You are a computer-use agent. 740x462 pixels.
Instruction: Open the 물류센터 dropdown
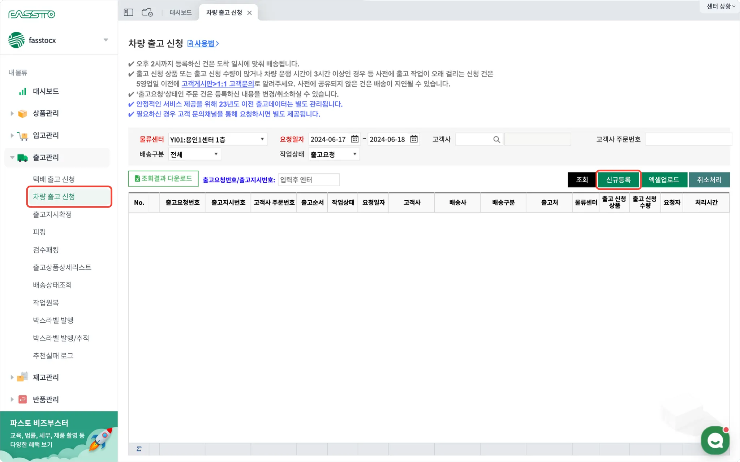coord(217,139)
